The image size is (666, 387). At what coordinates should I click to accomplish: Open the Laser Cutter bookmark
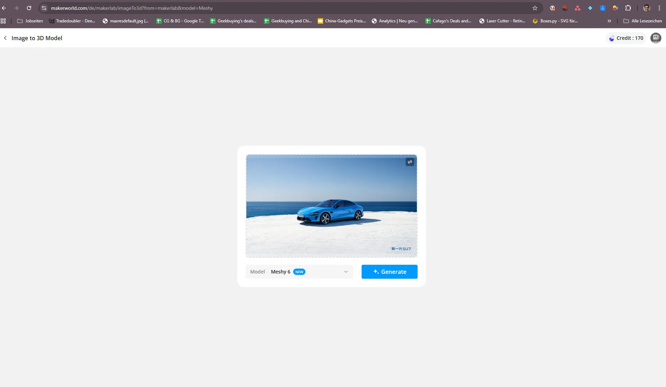click(502, 21)
